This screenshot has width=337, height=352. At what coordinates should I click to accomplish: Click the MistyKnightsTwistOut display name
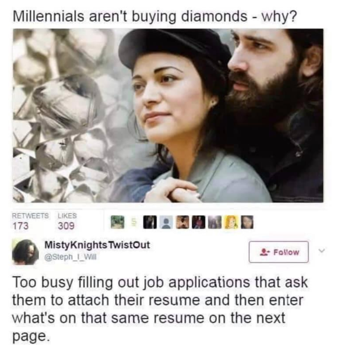pyautogui.click(x=97, y=245)
